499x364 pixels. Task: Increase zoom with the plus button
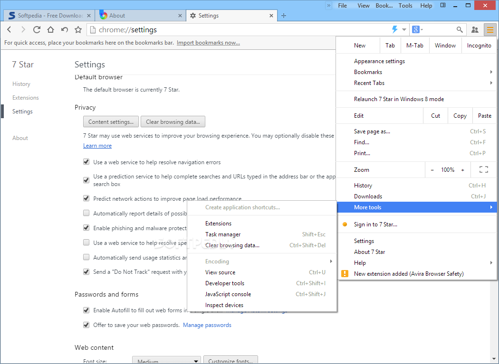point(463,170)
